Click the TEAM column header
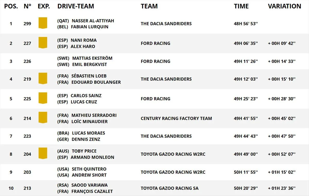The image size is (309, 196). coord(149,6)
